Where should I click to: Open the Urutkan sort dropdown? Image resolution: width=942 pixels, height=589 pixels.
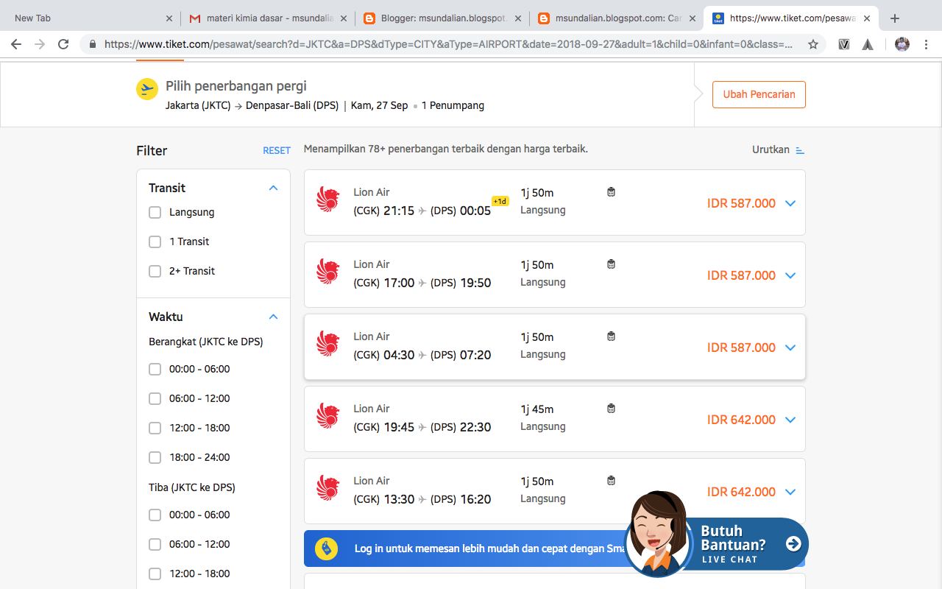click(x=778, y=149)
